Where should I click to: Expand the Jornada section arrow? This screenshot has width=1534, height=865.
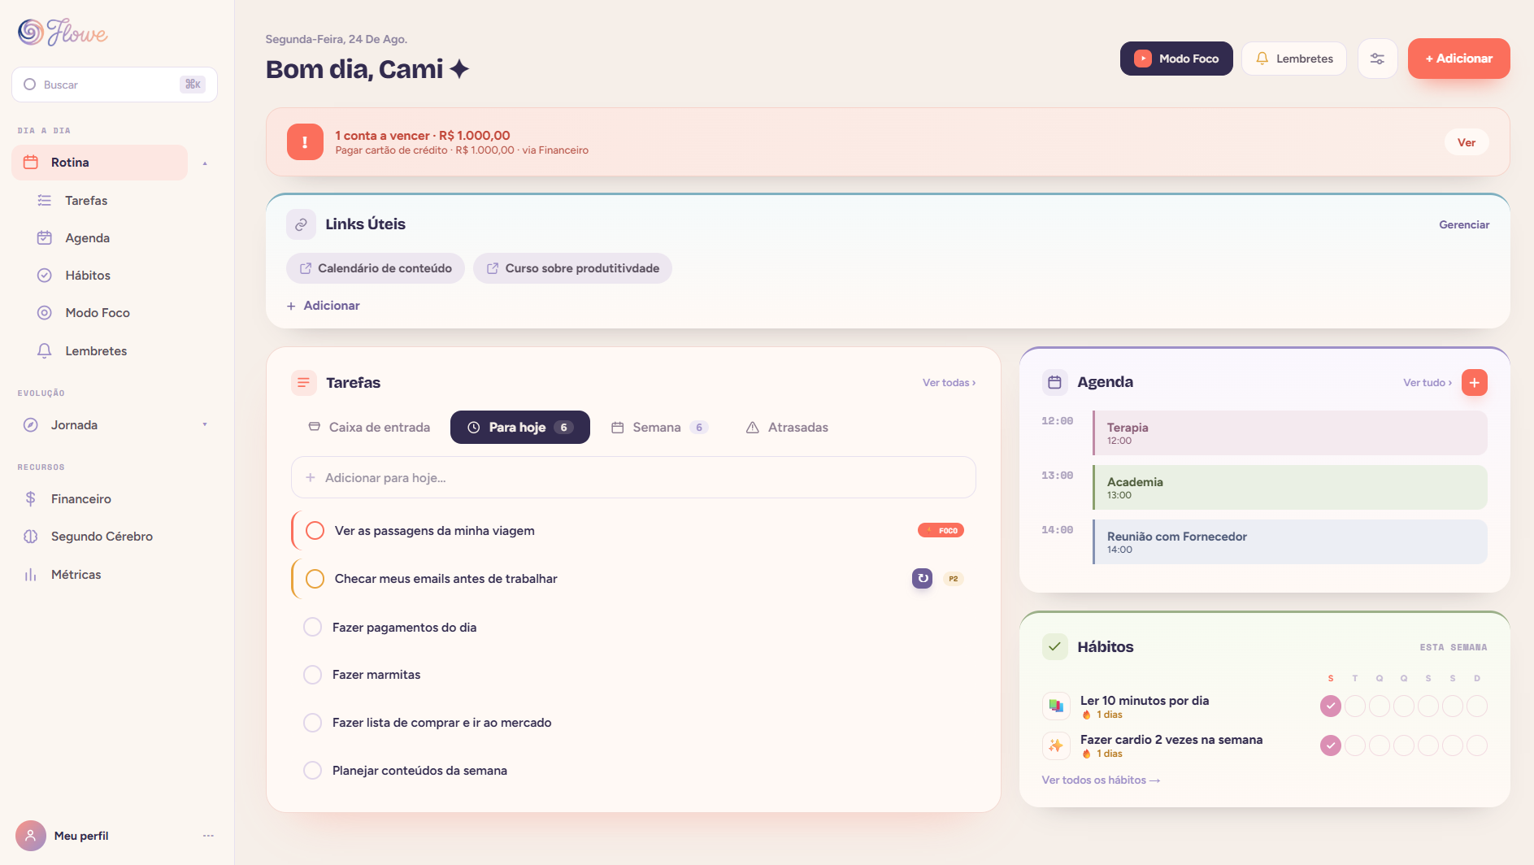pos(205,425)
